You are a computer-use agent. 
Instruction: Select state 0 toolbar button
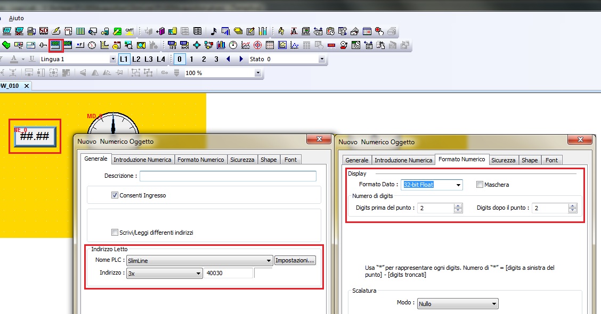point(180,59)
